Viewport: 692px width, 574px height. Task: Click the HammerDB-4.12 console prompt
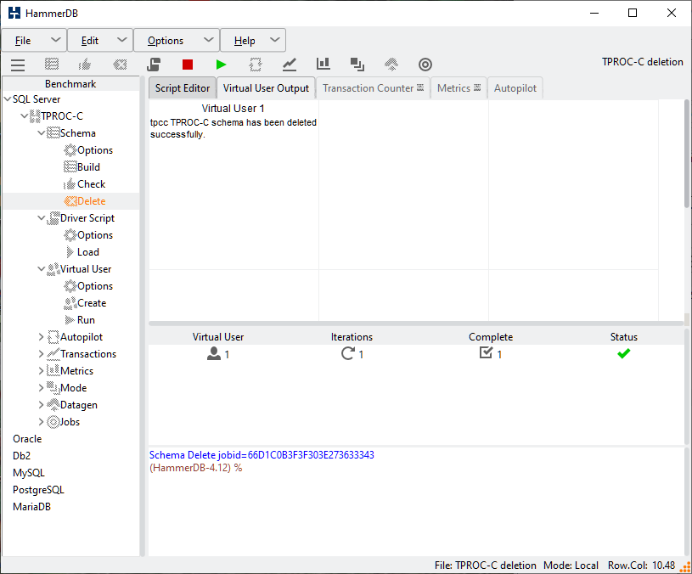tap(195, 468)
